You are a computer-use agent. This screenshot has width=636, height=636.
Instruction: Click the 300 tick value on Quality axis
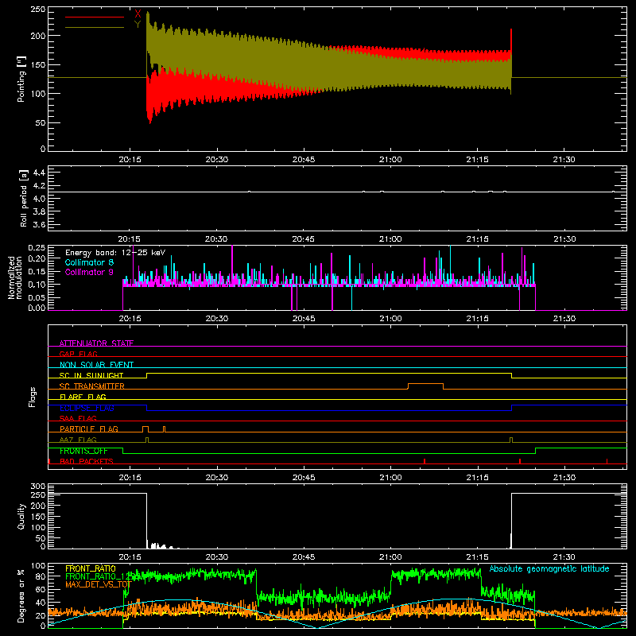coord(37,487)
